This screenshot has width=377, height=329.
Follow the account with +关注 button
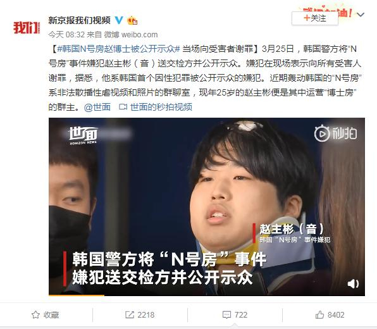pos(315,18)
